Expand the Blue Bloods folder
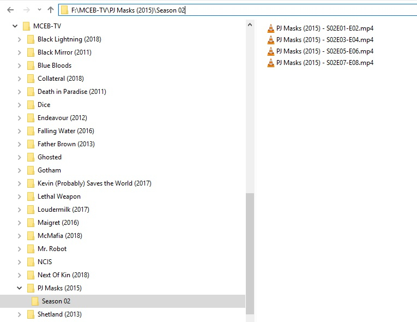The height and width of the screenshot is (322, 417). point(20,65)
